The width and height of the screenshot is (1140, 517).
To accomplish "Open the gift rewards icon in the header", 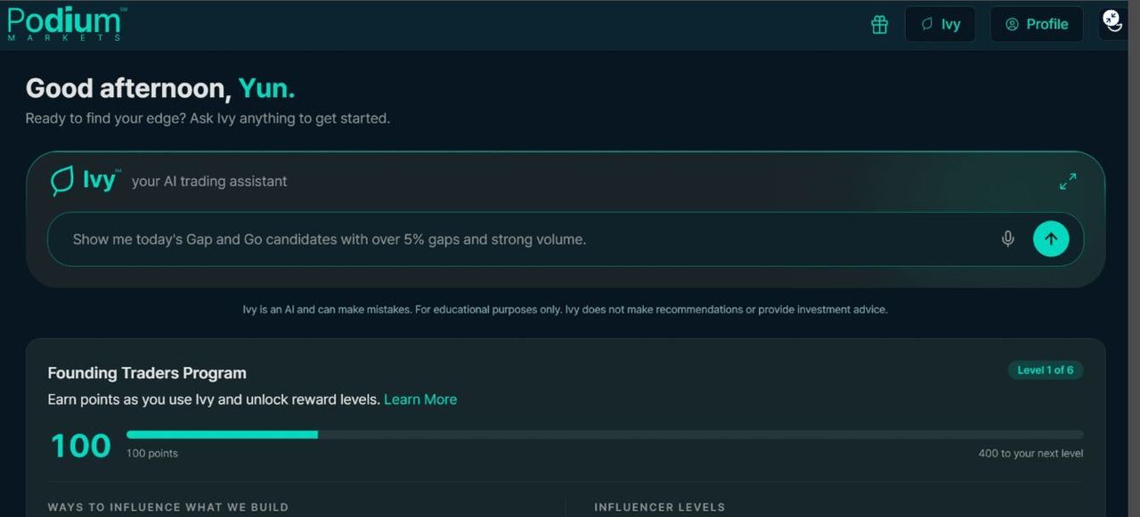I will coord(880,25).
